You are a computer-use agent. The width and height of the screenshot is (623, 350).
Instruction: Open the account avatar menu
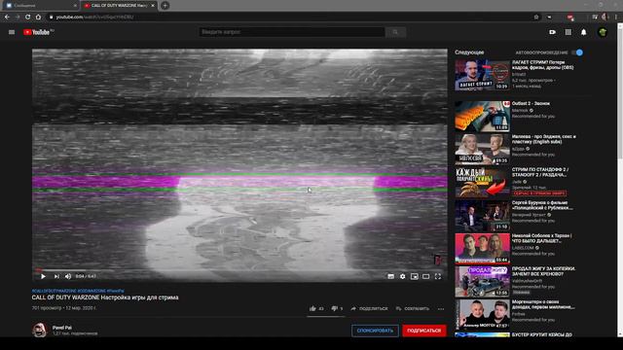[603, 32]
